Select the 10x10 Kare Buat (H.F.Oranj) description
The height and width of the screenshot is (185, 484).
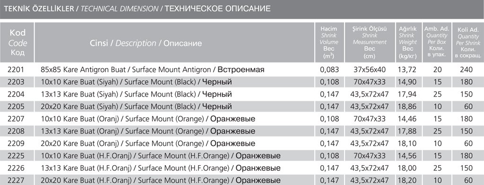(161, 156)
